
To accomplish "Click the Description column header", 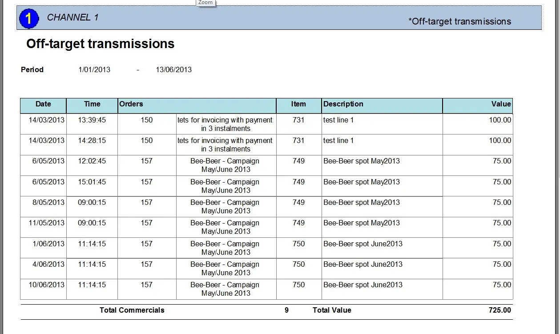I will click(x=343, y=104).
